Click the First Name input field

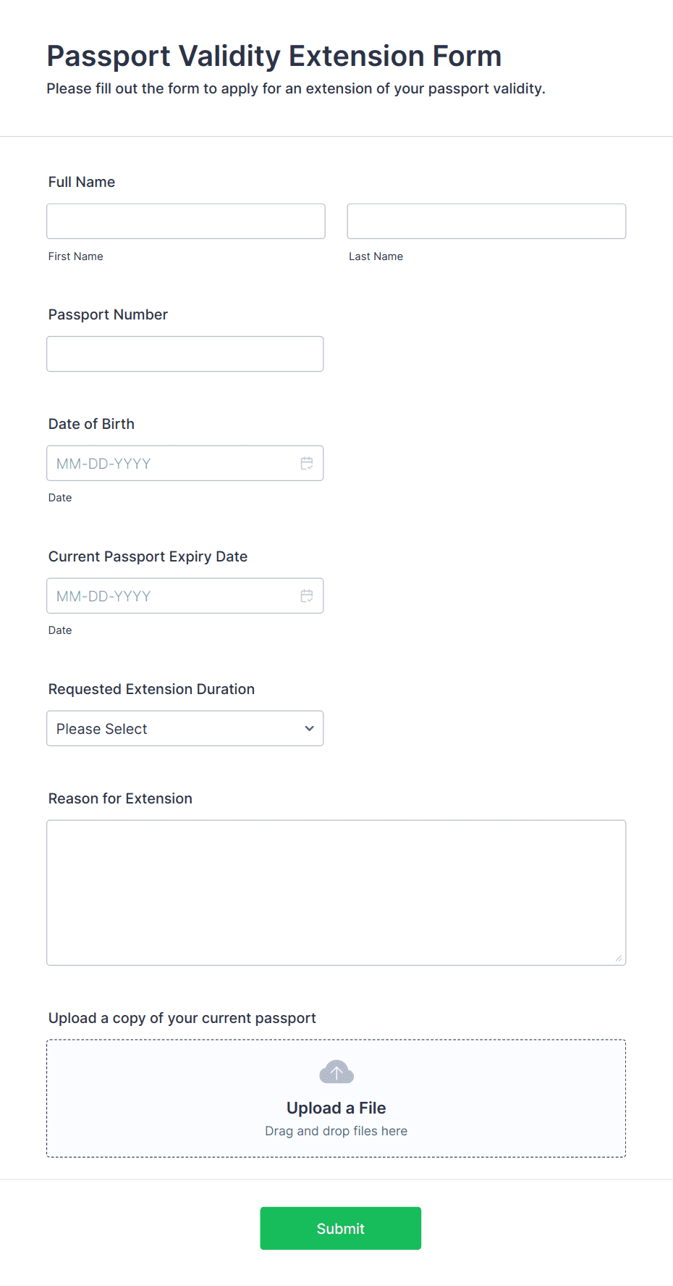point(186,222)
